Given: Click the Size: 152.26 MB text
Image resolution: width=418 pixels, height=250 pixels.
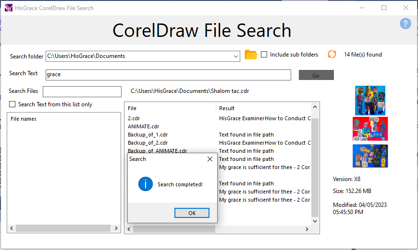Looking at the screenshot, I should (352, 191).
